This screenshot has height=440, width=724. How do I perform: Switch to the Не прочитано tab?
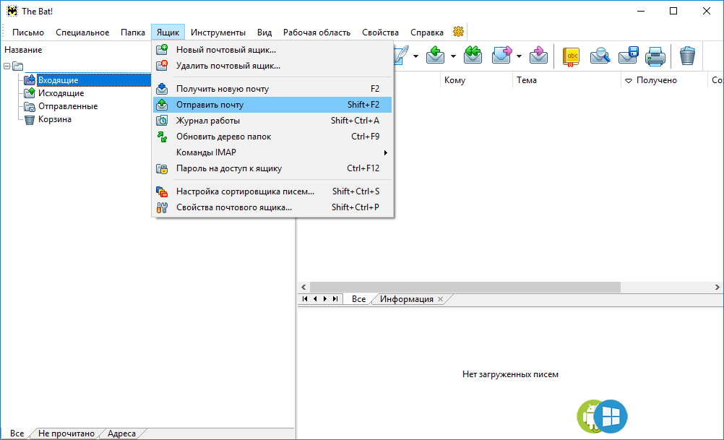(66, 433)
